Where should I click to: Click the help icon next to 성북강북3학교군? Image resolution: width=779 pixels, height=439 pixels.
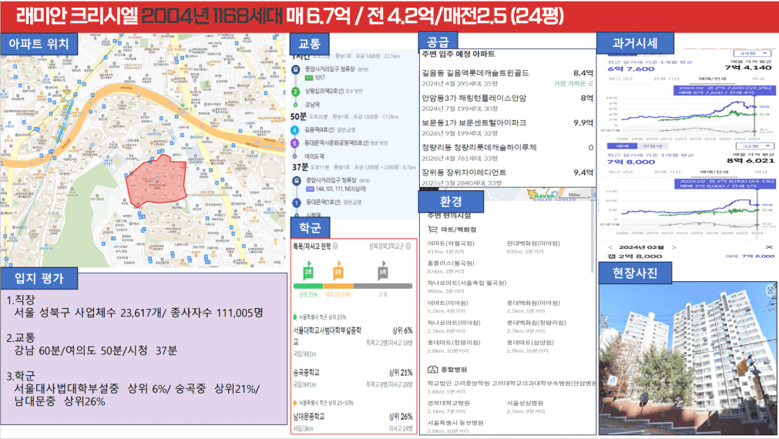tap(408, 246)
